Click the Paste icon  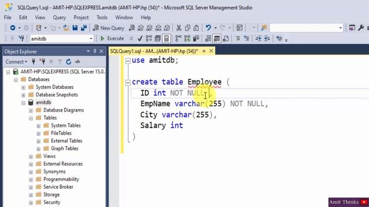pyautogui.click(x=196, y=28)
